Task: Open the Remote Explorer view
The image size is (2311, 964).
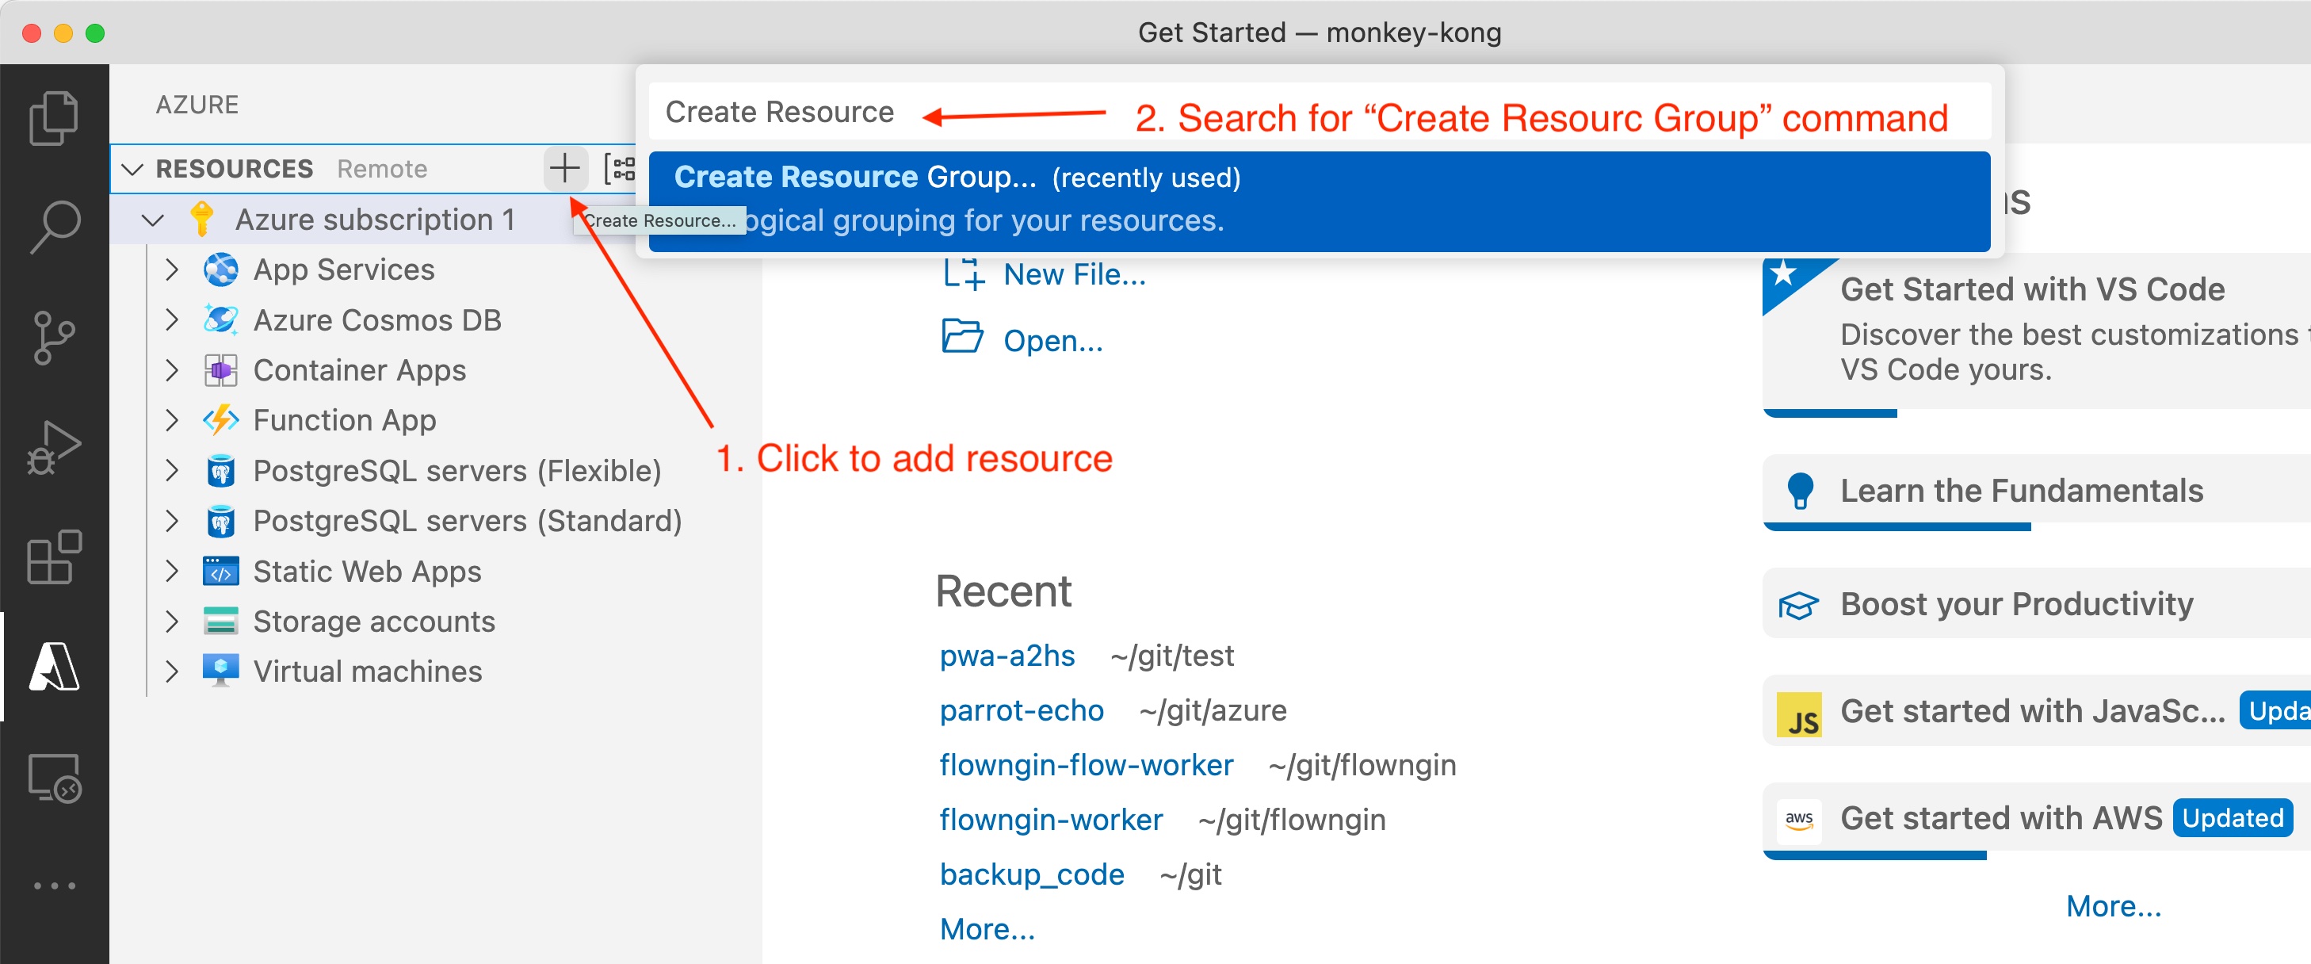Action: [x=54, y=777]
